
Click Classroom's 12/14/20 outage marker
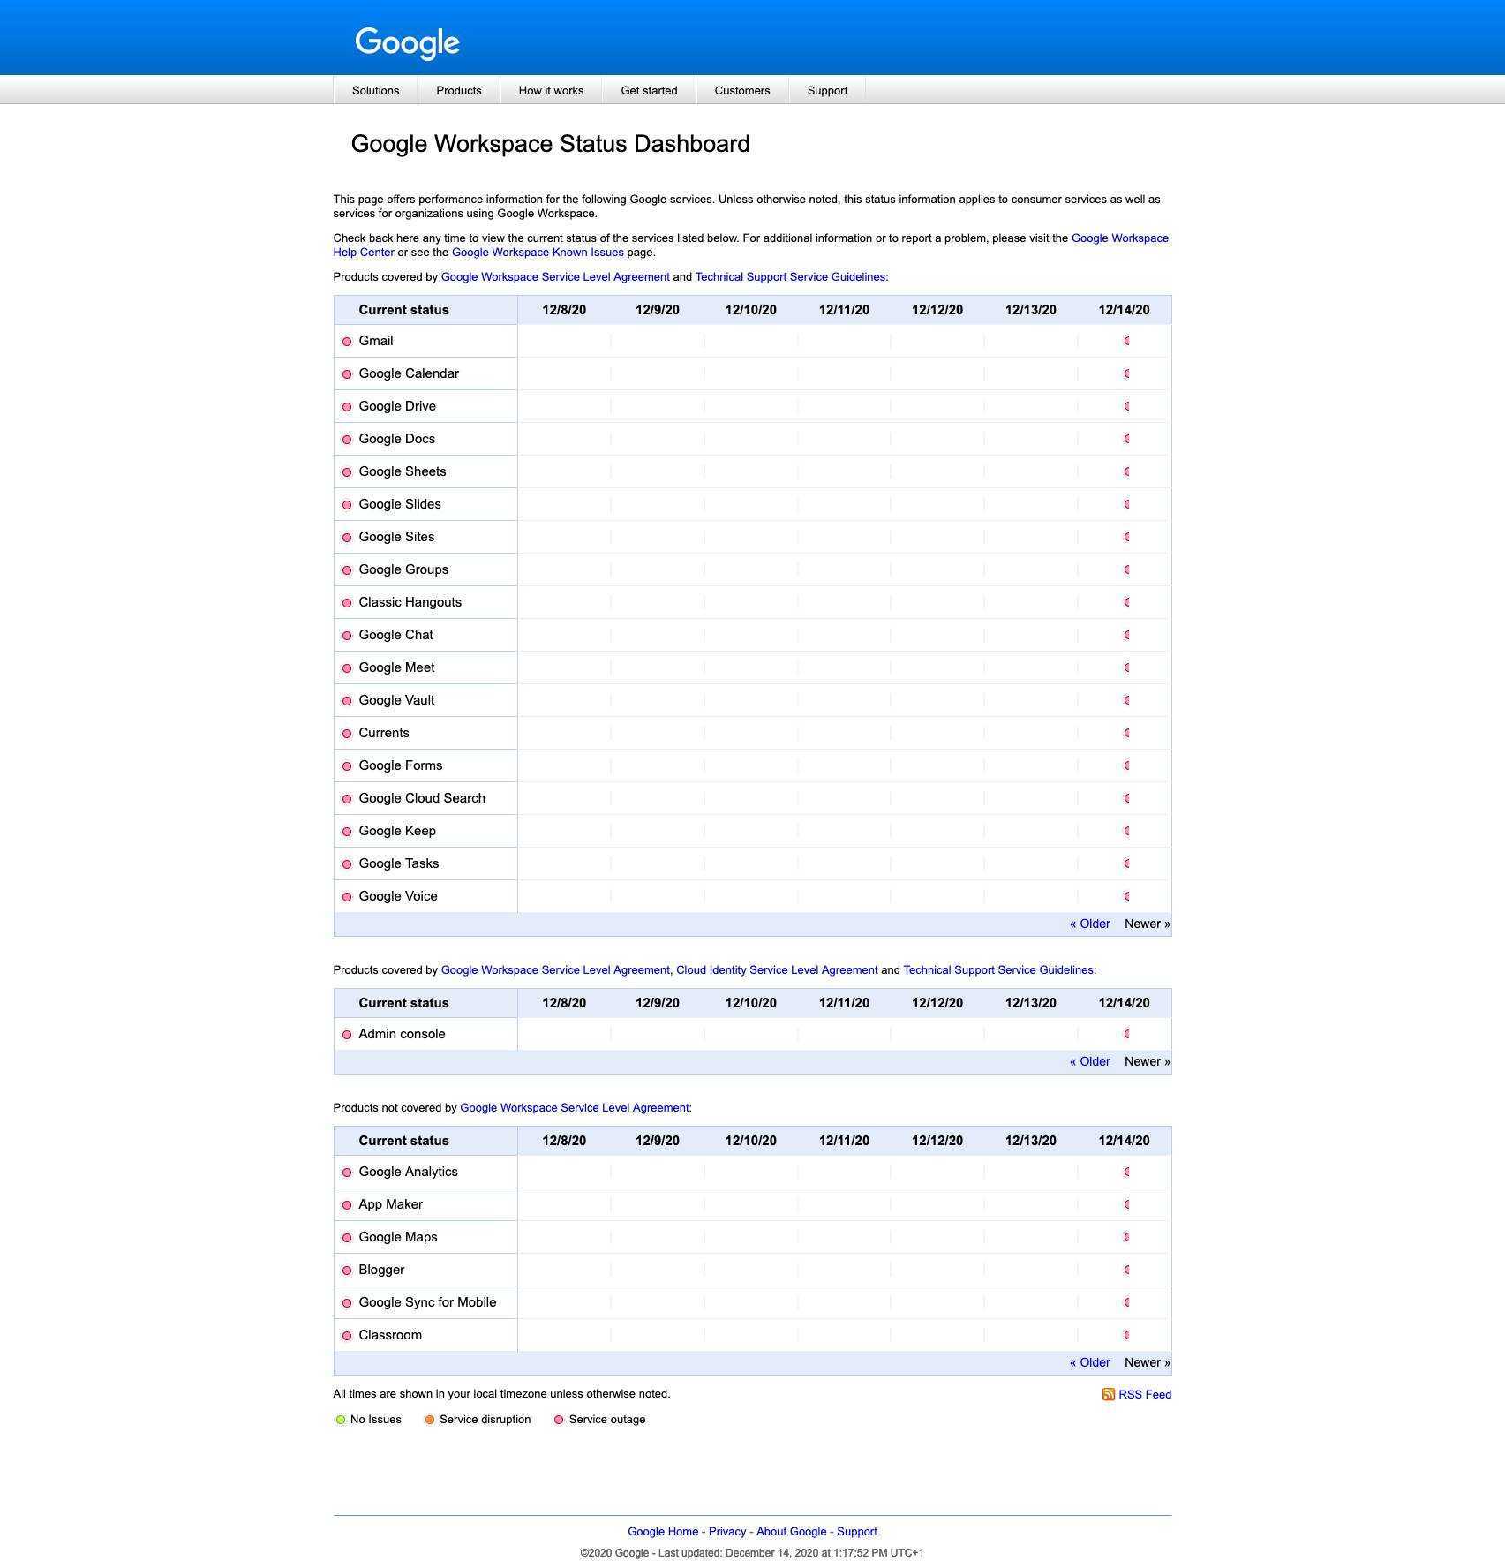pyautogui.click(x=1126, y=1335)
